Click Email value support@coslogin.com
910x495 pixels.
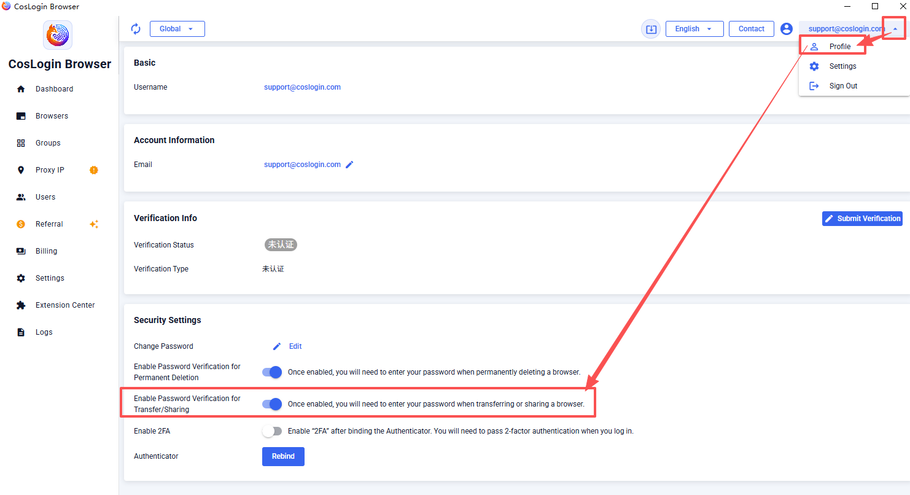coord(302,165)
